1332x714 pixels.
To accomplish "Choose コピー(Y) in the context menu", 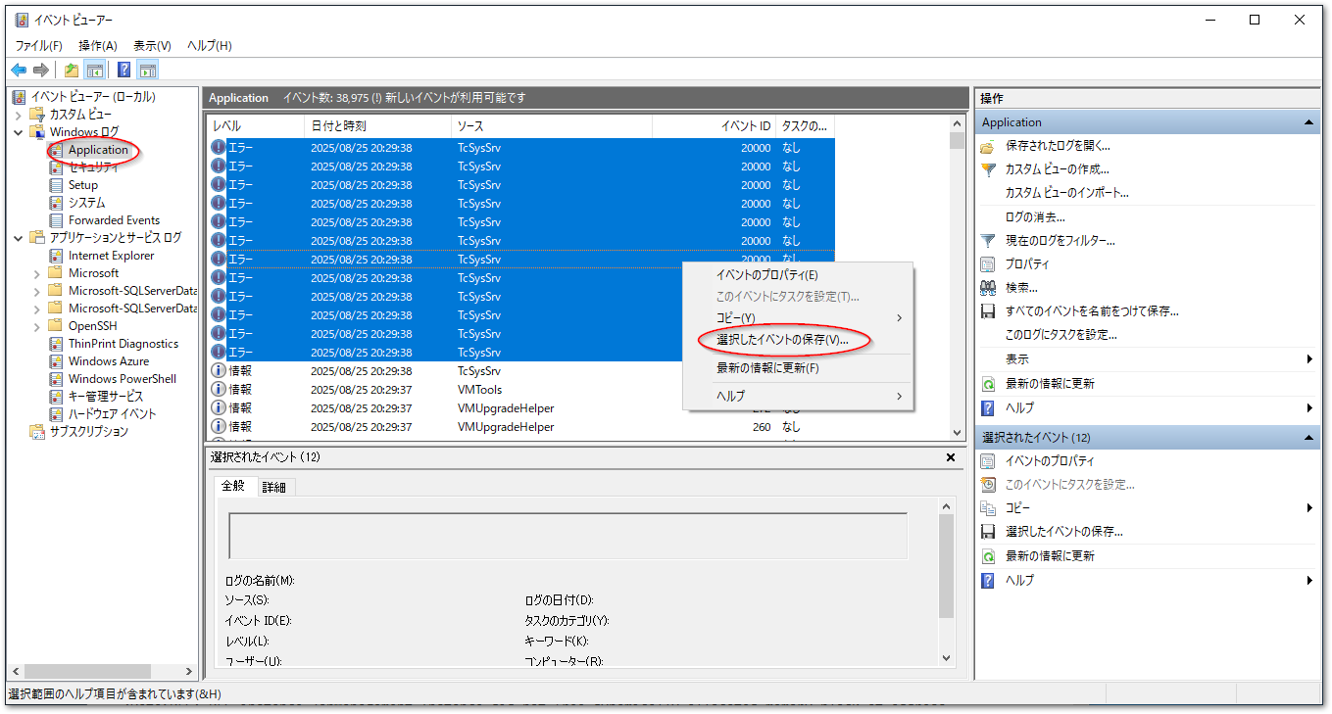I will (x=798, y=318).
